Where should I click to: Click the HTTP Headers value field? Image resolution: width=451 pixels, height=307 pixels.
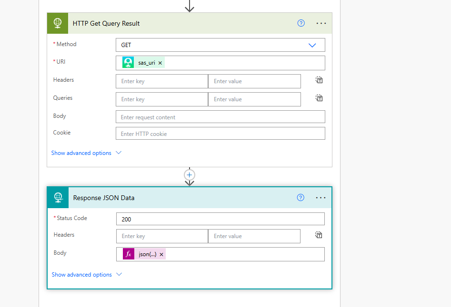(254, 81)
